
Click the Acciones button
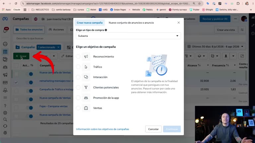[x=56, y=30]
